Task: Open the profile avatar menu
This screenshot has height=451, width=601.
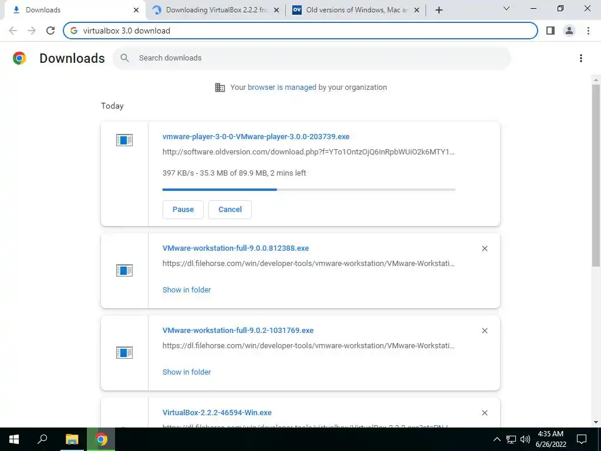Action: tap(569, 31)
